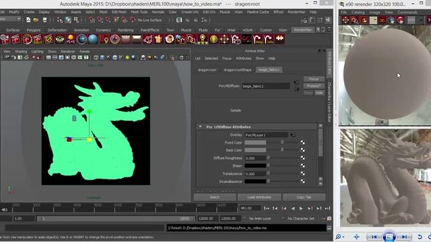This screenshot has height=242, width=431.
Task: Click the RenderMan Info shelf icon
Action: [269, 39]
